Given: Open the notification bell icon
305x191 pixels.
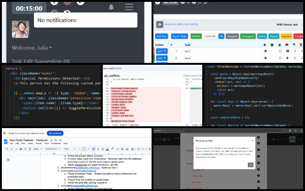Looking at the screenshot, I should [111, 7].
